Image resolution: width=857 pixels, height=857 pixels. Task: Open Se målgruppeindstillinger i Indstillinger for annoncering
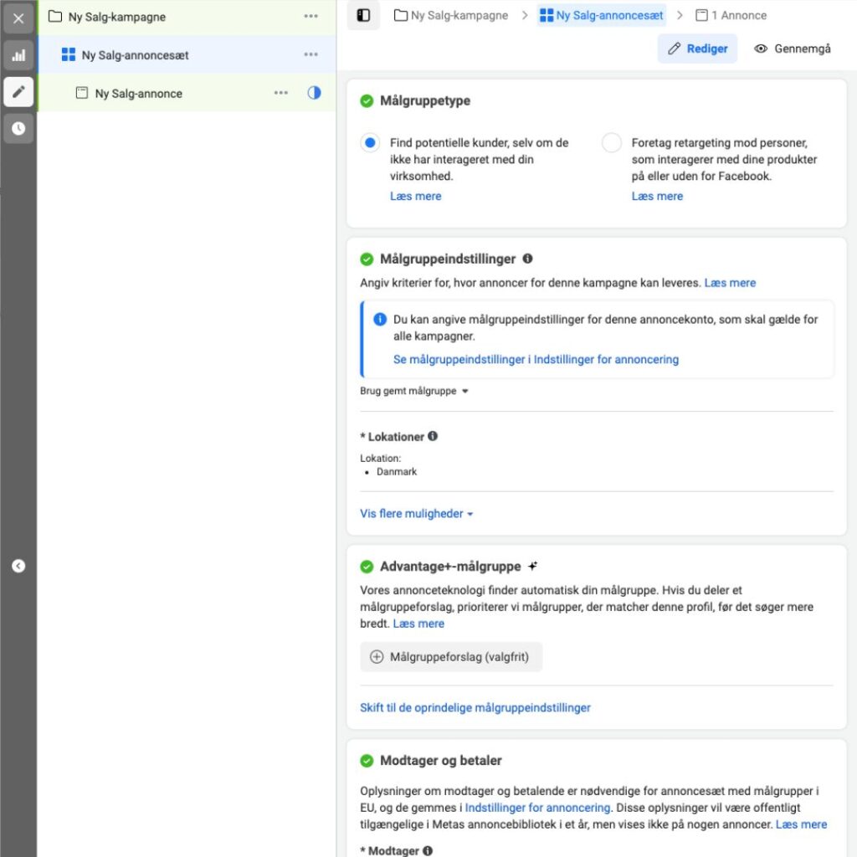[536, 360]
